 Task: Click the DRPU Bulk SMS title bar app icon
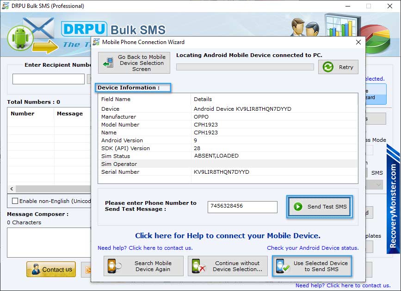click(x=5, y=6)
